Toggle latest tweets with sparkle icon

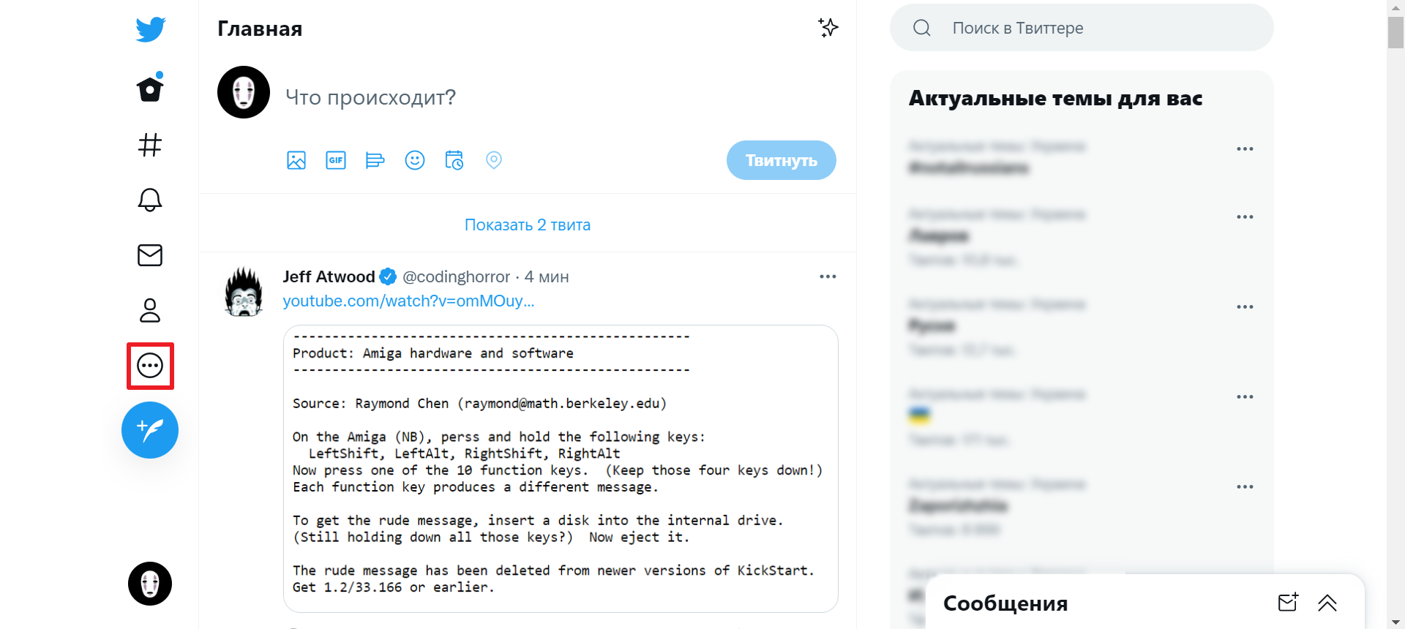click(828, 28)
